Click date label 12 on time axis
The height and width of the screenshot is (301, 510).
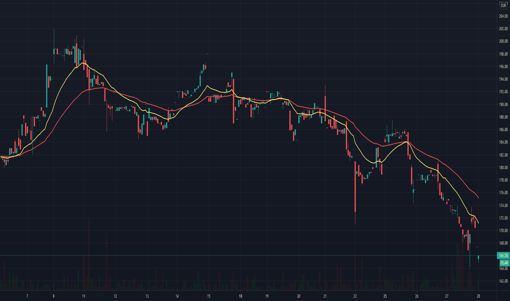click(115, 296)
